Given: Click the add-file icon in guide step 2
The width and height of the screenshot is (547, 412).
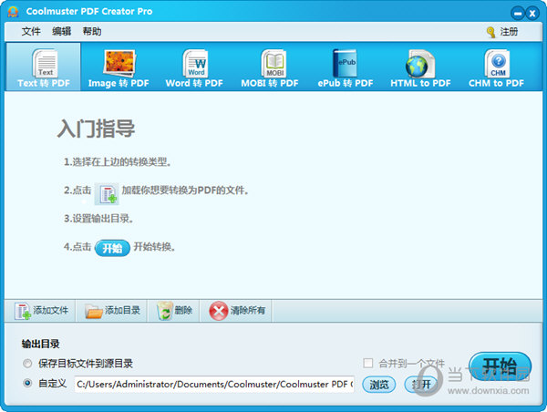Looking at the screenshot, I should coord(107,194).
